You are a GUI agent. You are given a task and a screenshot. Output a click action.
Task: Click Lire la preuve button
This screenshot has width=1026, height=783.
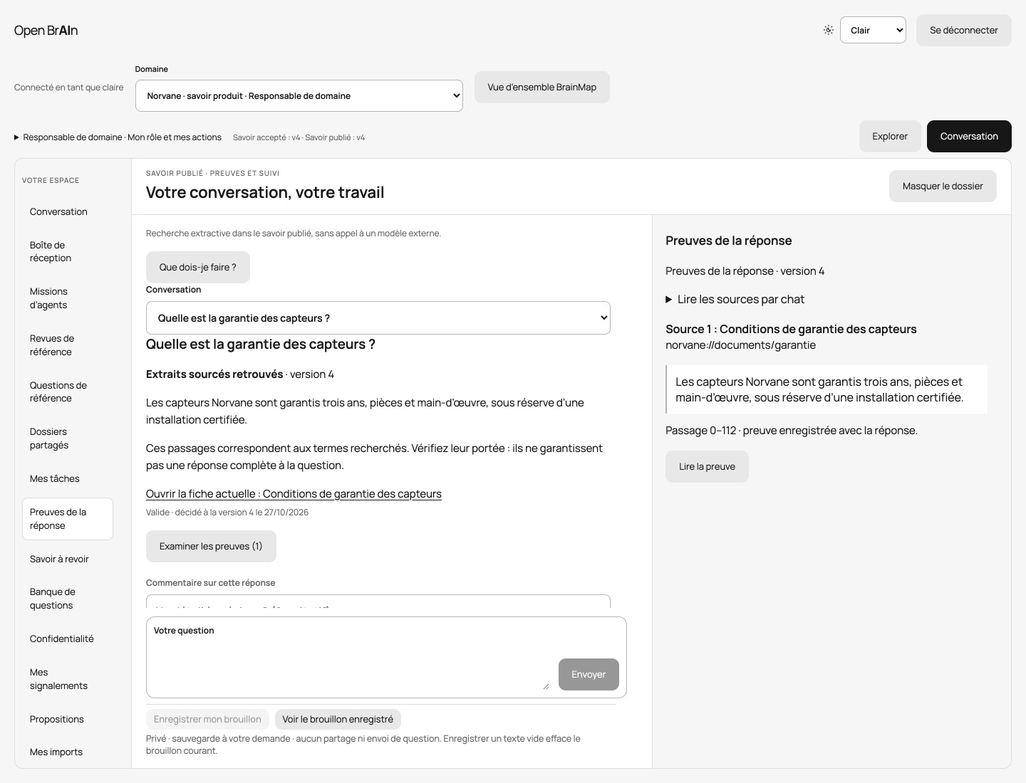coord(707,466)
